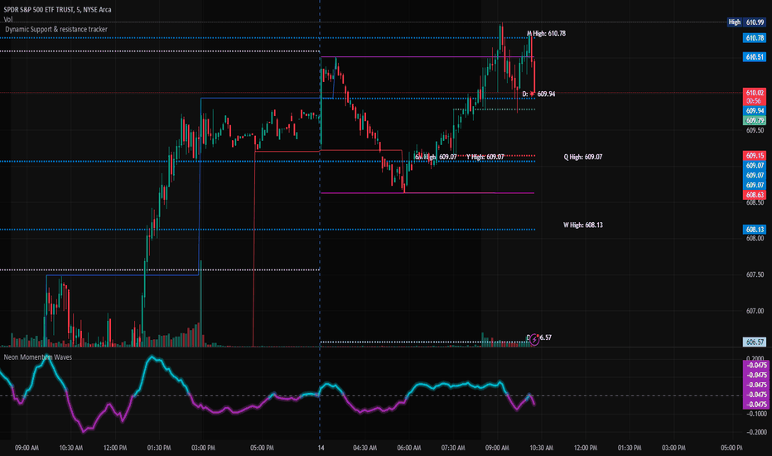Click the blue 610.78 price scale tag
Screen dimensions: 772x456
(x=755, y=38)
